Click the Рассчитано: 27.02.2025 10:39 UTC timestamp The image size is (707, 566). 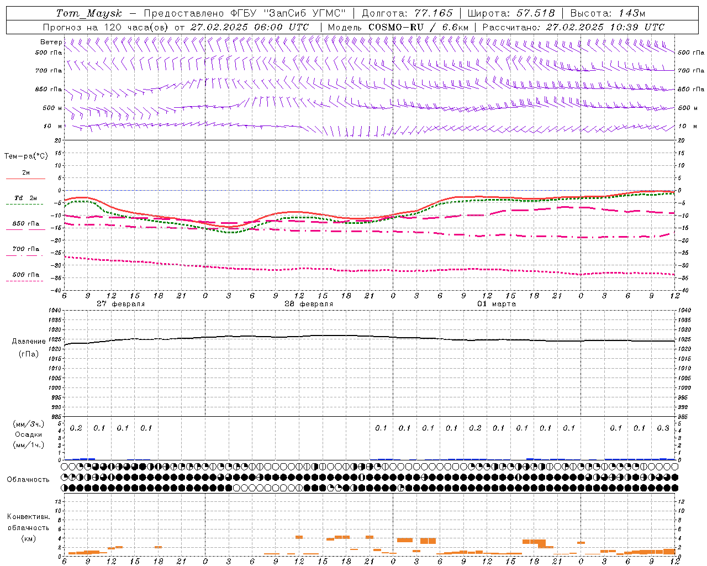click(573, 27)
